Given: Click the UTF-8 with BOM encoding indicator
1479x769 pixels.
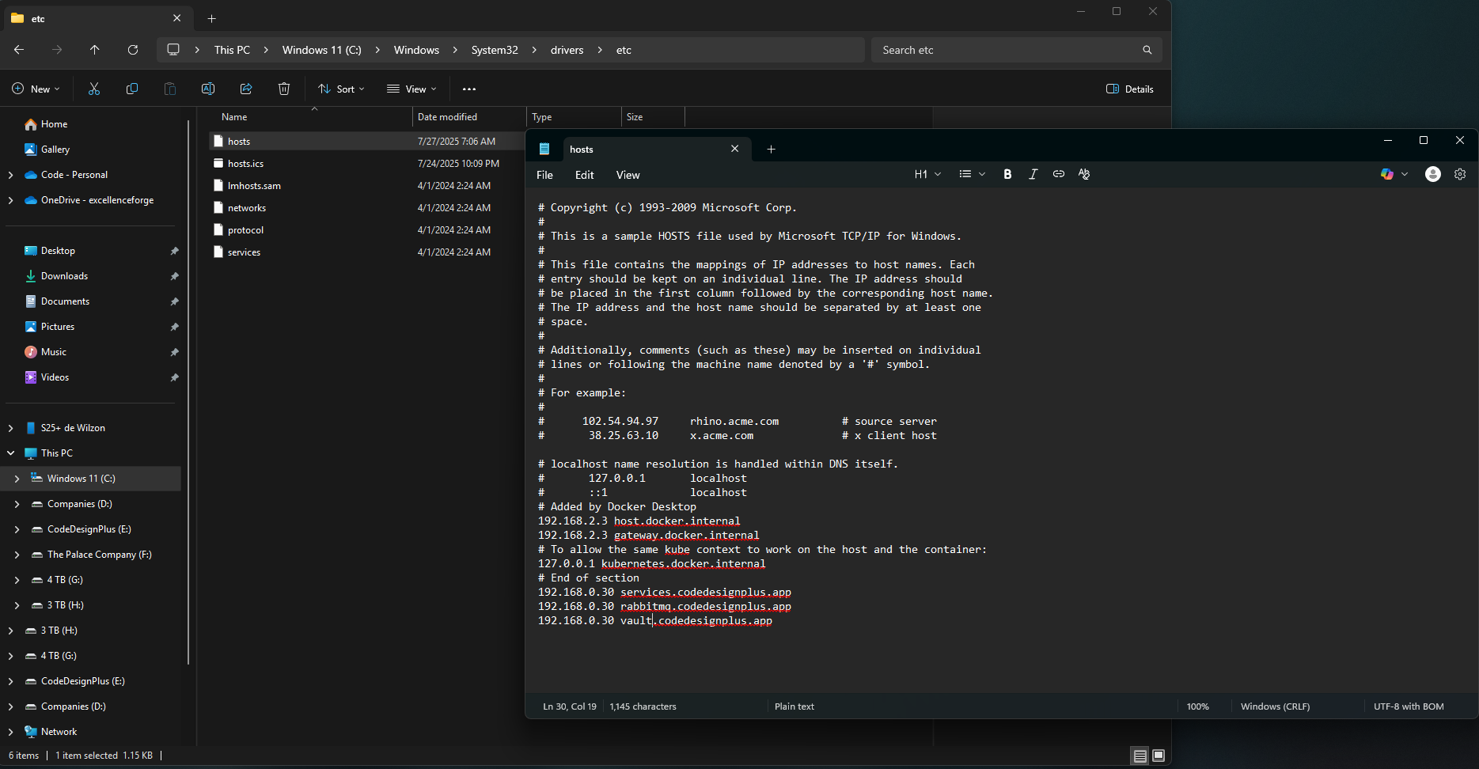Looking at the screenshot, I should 1409,706.
